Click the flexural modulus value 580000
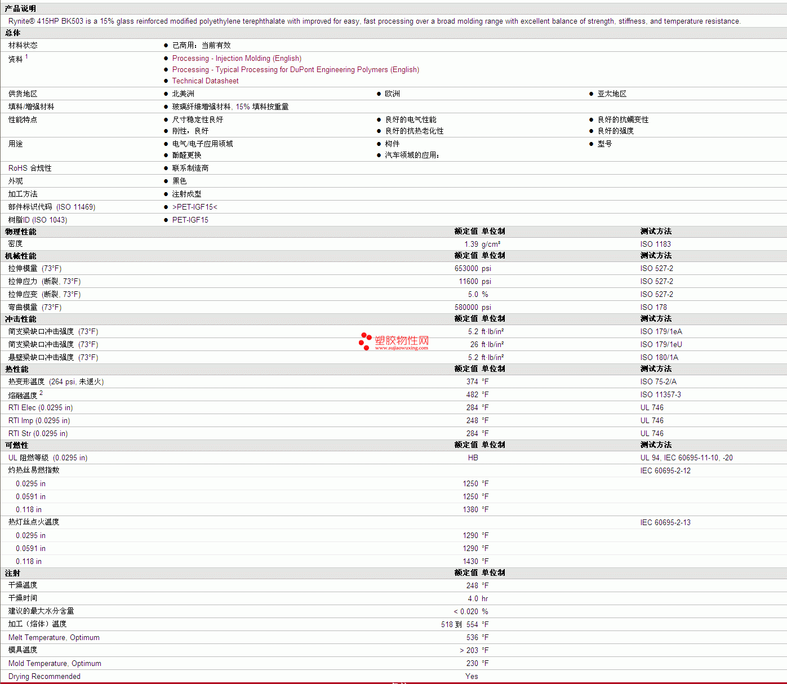Image resolution: width=787 pixels, height=684 pixels. (466, 308)
